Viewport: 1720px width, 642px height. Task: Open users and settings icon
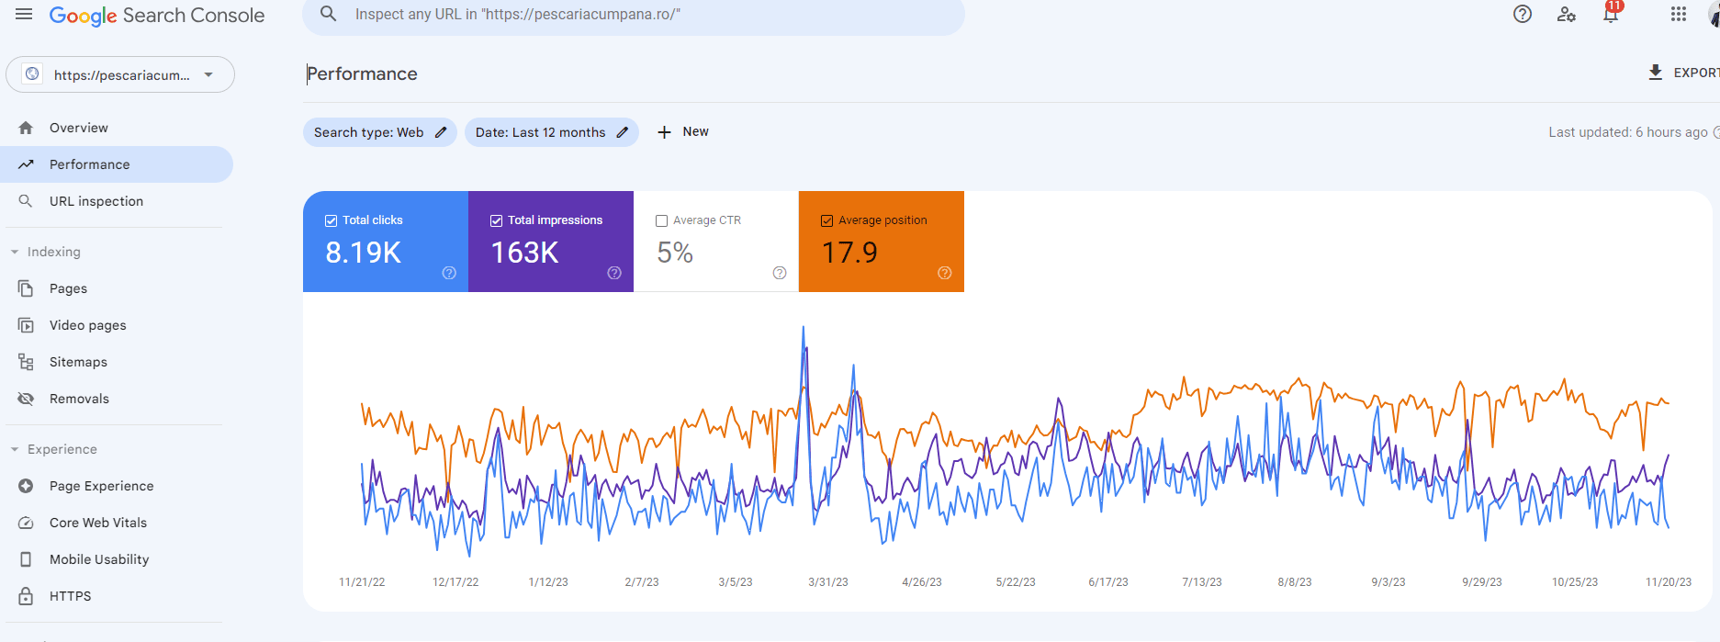coord(1567,15)
